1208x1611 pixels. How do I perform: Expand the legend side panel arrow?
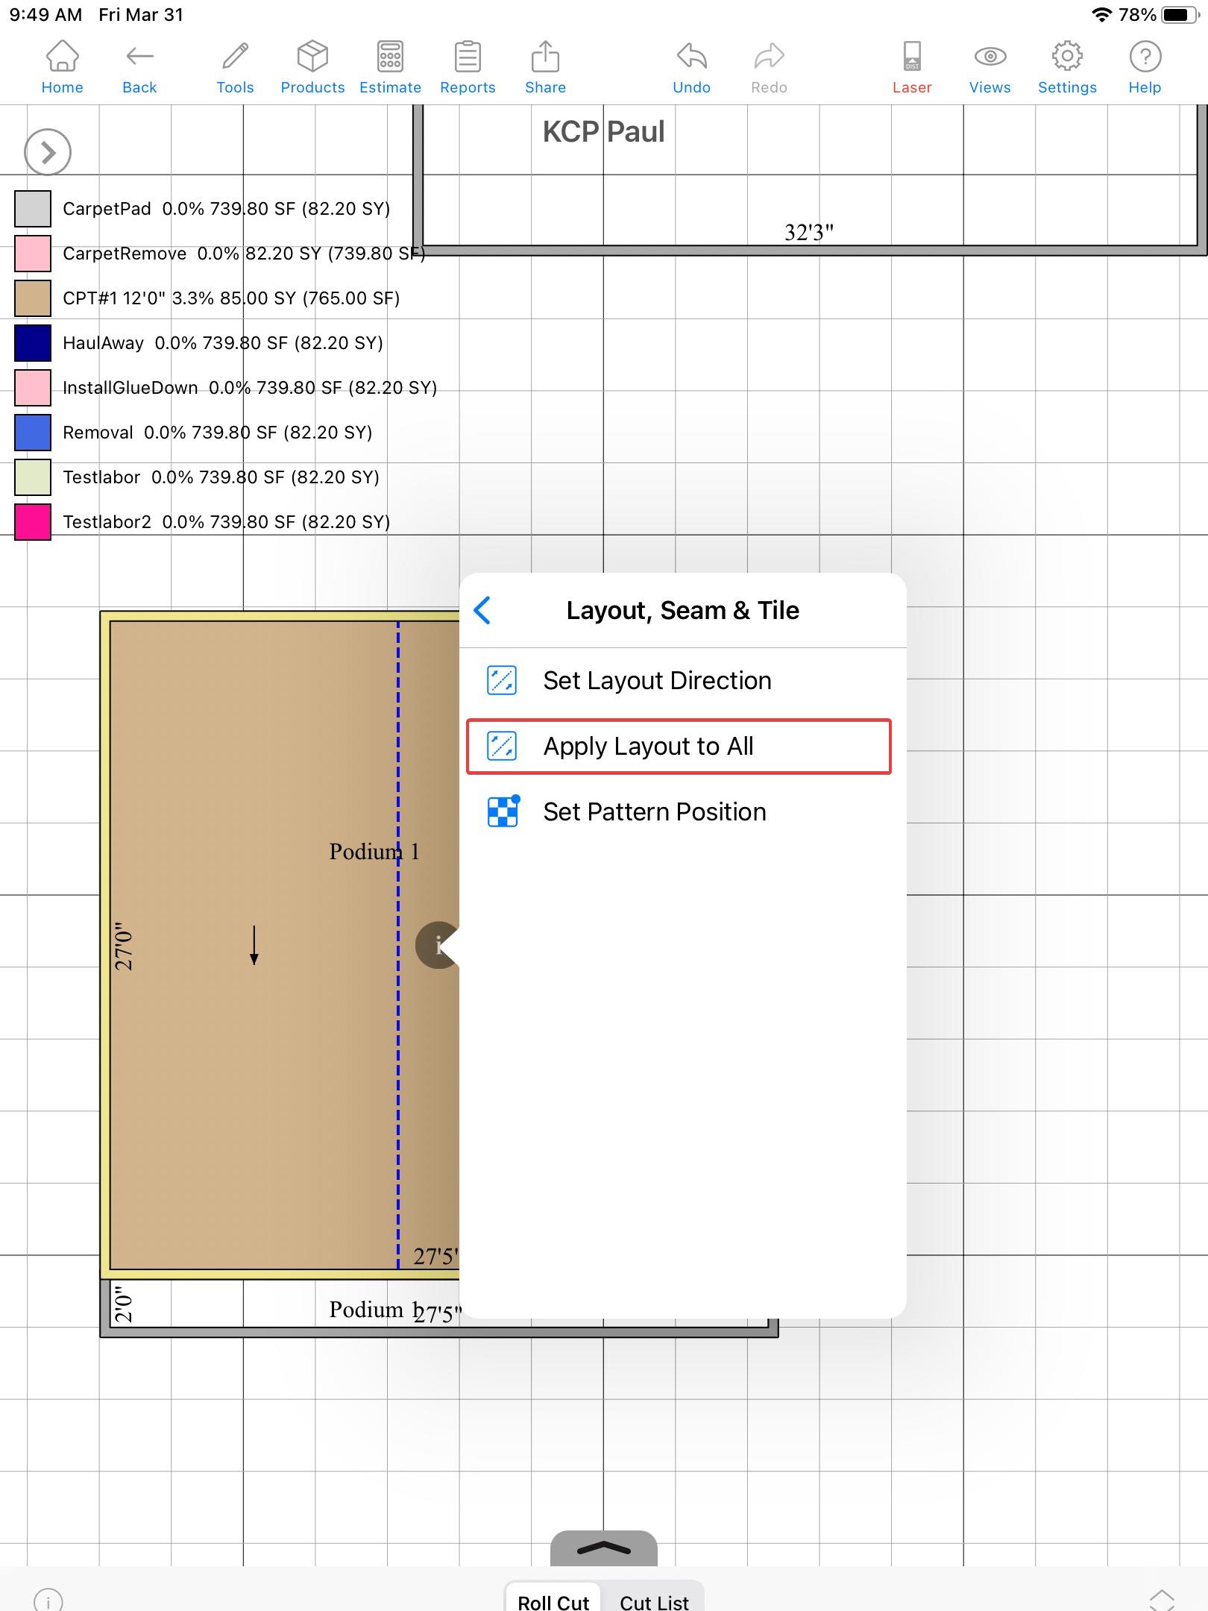(x=48, y=152)
